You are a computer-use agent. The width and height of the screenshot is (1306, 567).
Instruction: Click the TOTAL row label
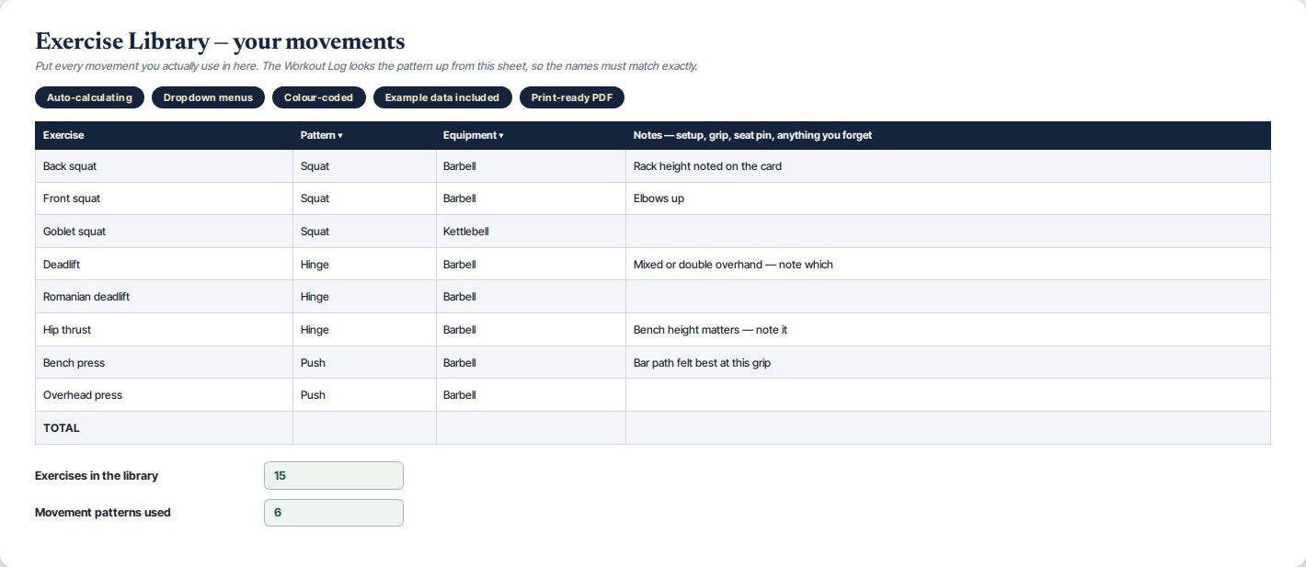(x=62, y=428)
